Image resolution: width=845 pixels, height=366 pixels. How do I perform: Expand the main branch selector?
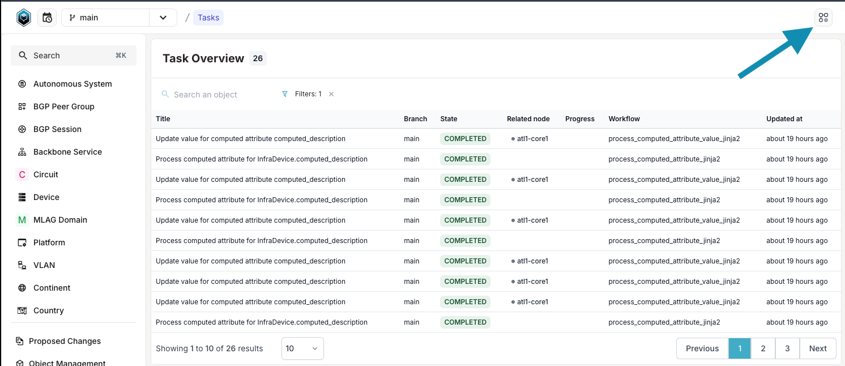coord(163,17)
